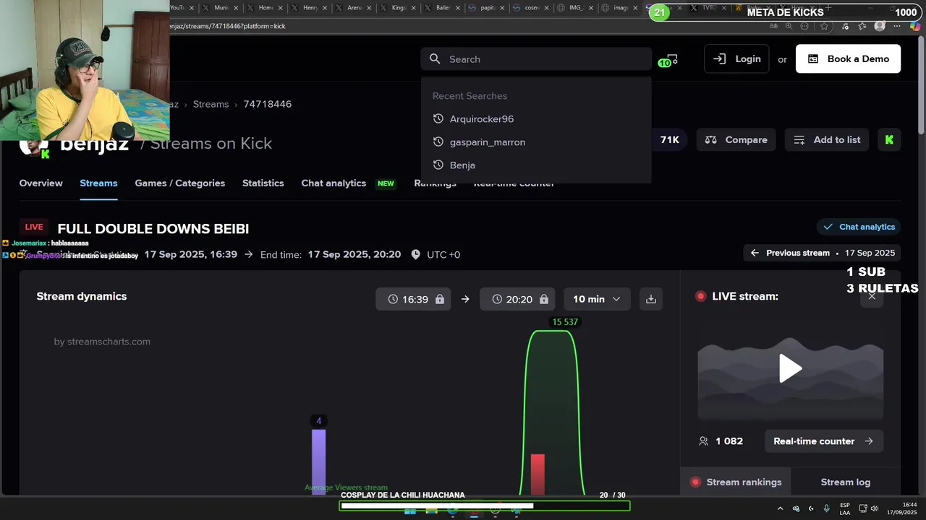Screen dimensions: 926x520
Task: Click start time 16:39 field
Action: [414, 299]
